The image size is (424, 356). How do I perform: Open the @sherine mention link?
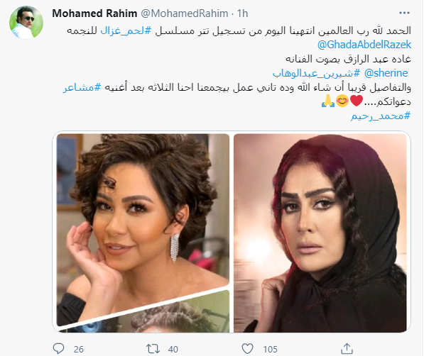pyautogui.click(x=386, y=73)
